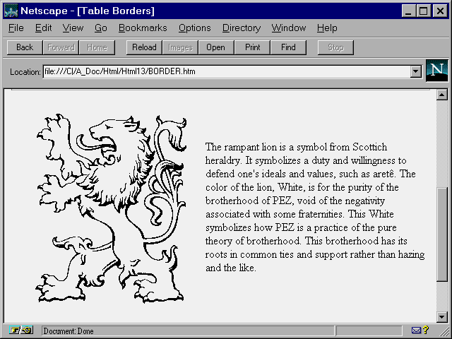Open the Directory menu
Screen dimensions: 452x339
241,28
